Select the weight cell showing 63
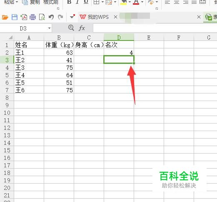The height and width of the screenshot is (202, 217). point(59,52)
